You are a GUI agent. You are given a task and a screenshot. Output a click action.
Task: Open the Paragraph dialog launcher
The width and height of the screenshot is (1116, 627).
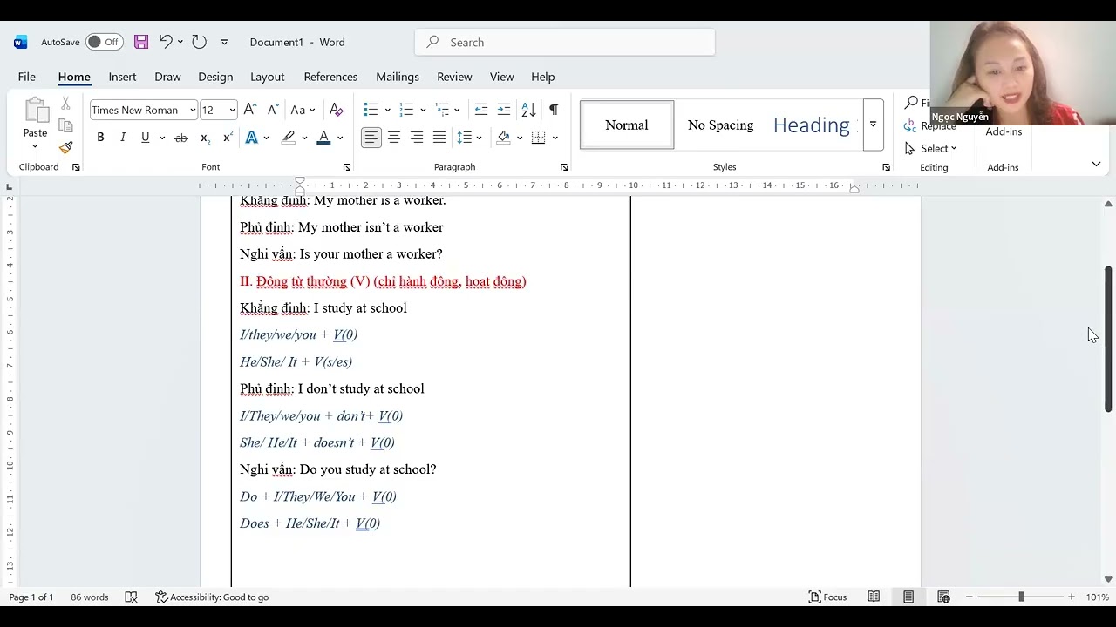pyautogui.click(x=564, y=167)
